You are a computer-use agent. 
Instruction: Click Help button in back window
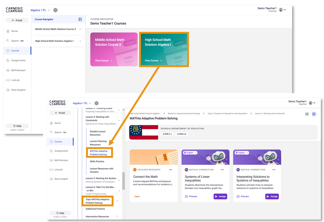17,126
